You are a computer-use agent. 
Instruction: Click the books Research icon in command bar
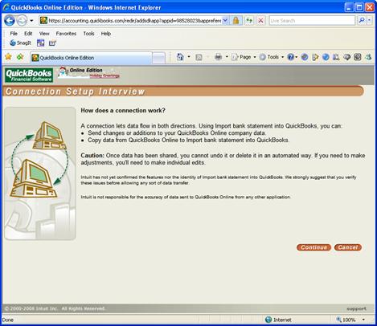(336, 57)
